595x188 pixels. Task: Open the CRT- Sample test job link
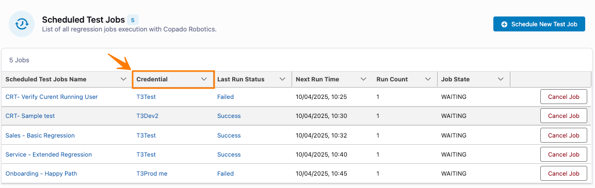30,116
